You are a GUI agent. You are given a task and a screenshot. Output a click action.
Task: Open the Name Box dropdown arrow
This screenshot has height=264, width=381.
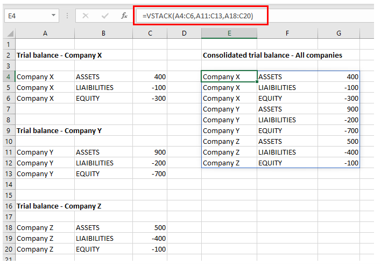pyautogui.click(x=53, y=16)
